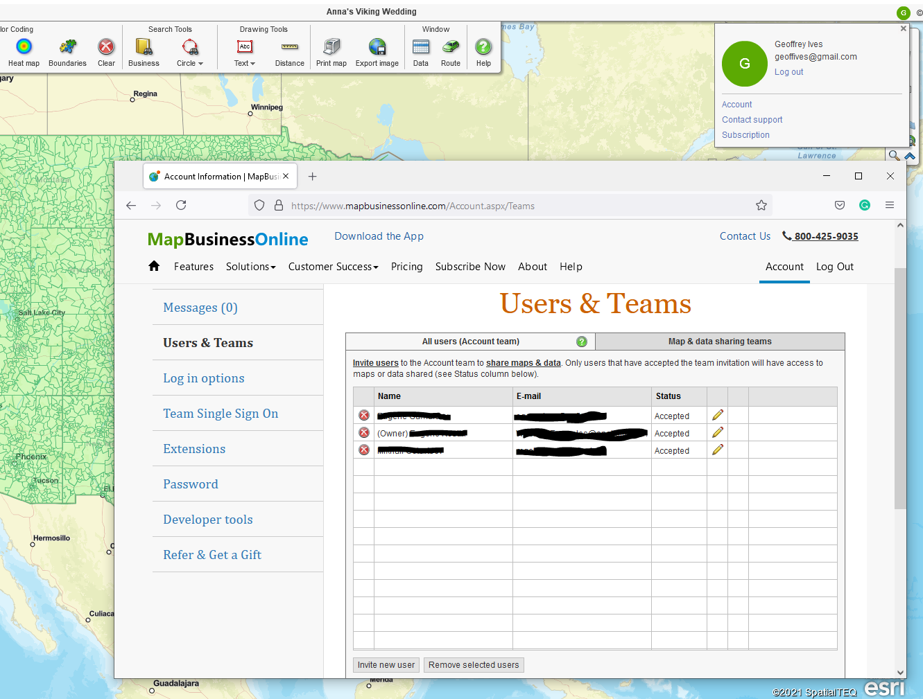
Task: Click the share maps & data link
Action: (524, 363)
